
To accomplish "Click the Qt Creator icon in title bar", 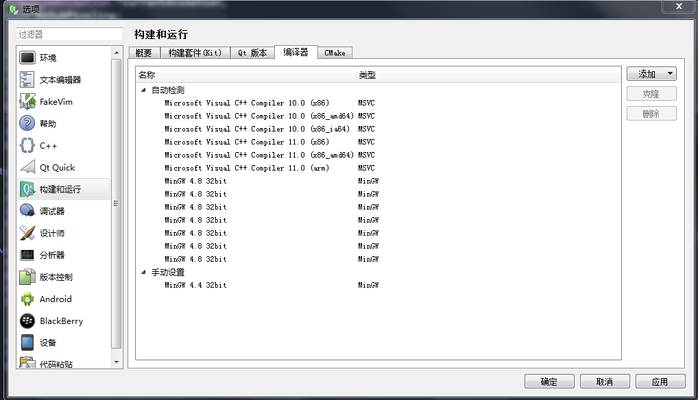I will (13, 9).
